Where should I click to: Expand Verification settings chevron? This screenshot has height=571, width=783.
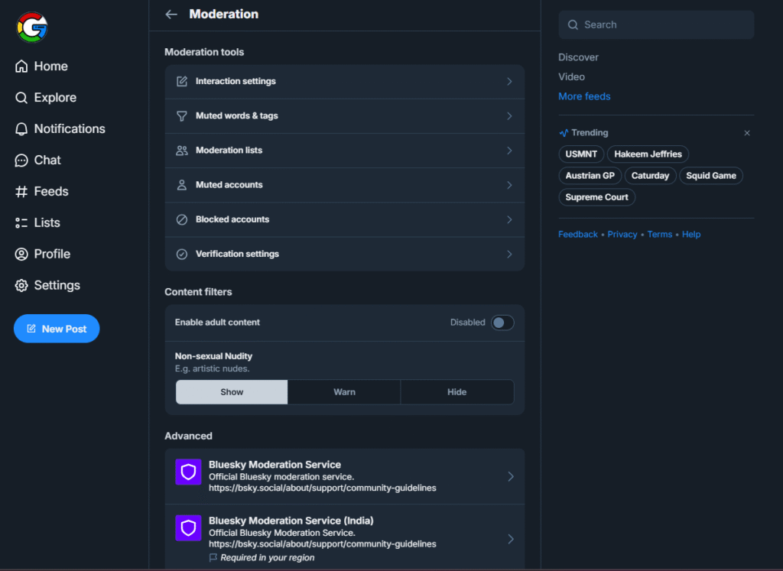click(x=509, y=254)
